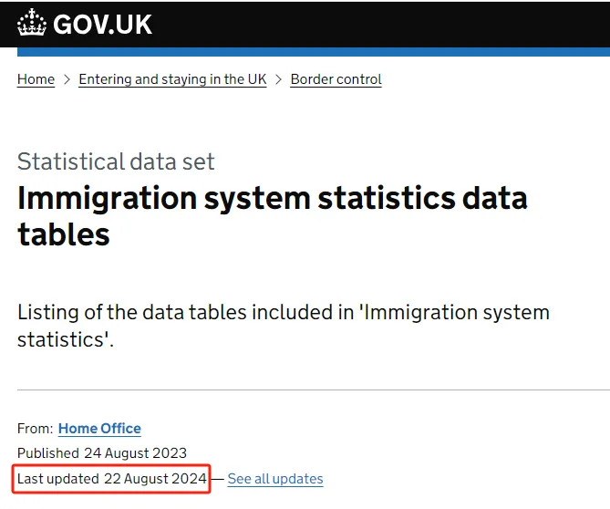Click the chevron before Border control breadcrumb
The height and width of the screenshot is (509, 610).
(x=278, y=79)
